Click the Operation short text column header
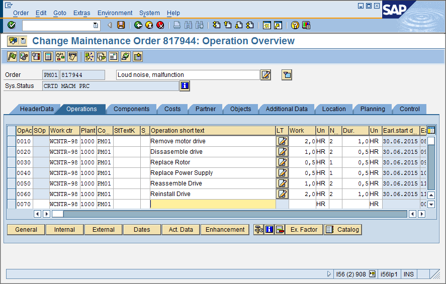 [x=213, y=131]
